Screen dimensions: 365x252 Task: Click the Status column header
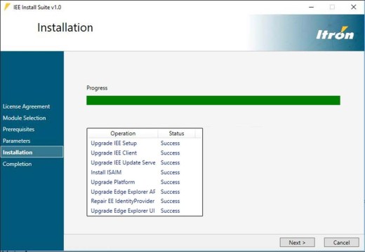pyautogui.click(x=176, y=133)
